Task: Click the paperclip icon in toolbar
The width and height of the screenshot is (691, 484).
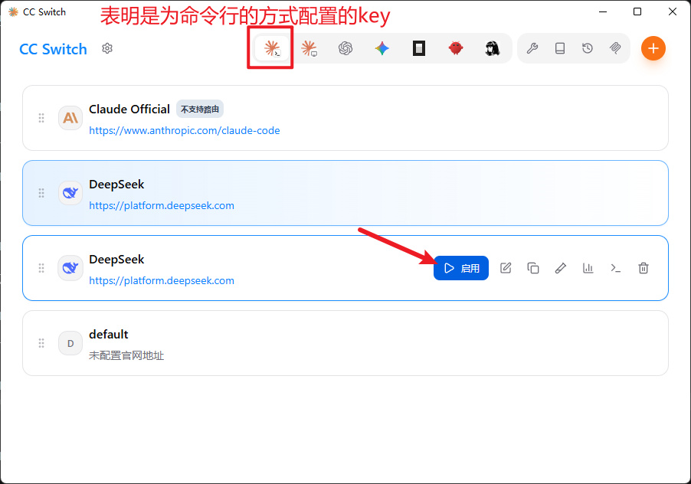Action: coord(615,48)
